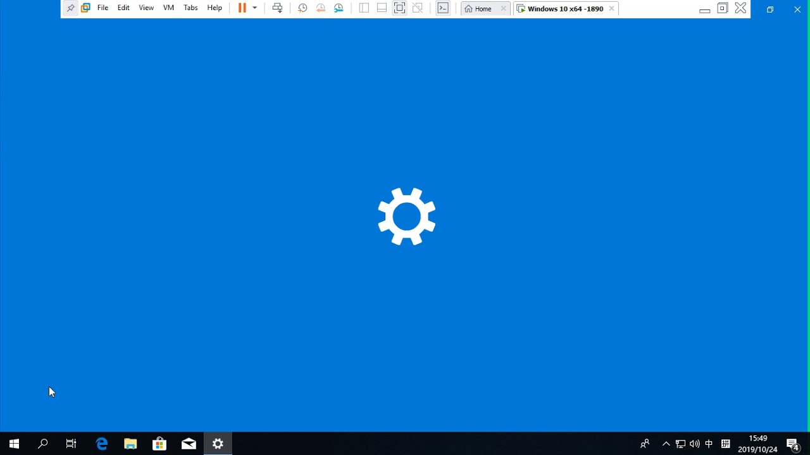Open the snapshot manager
Screen dimensions: 810x455
339,8
